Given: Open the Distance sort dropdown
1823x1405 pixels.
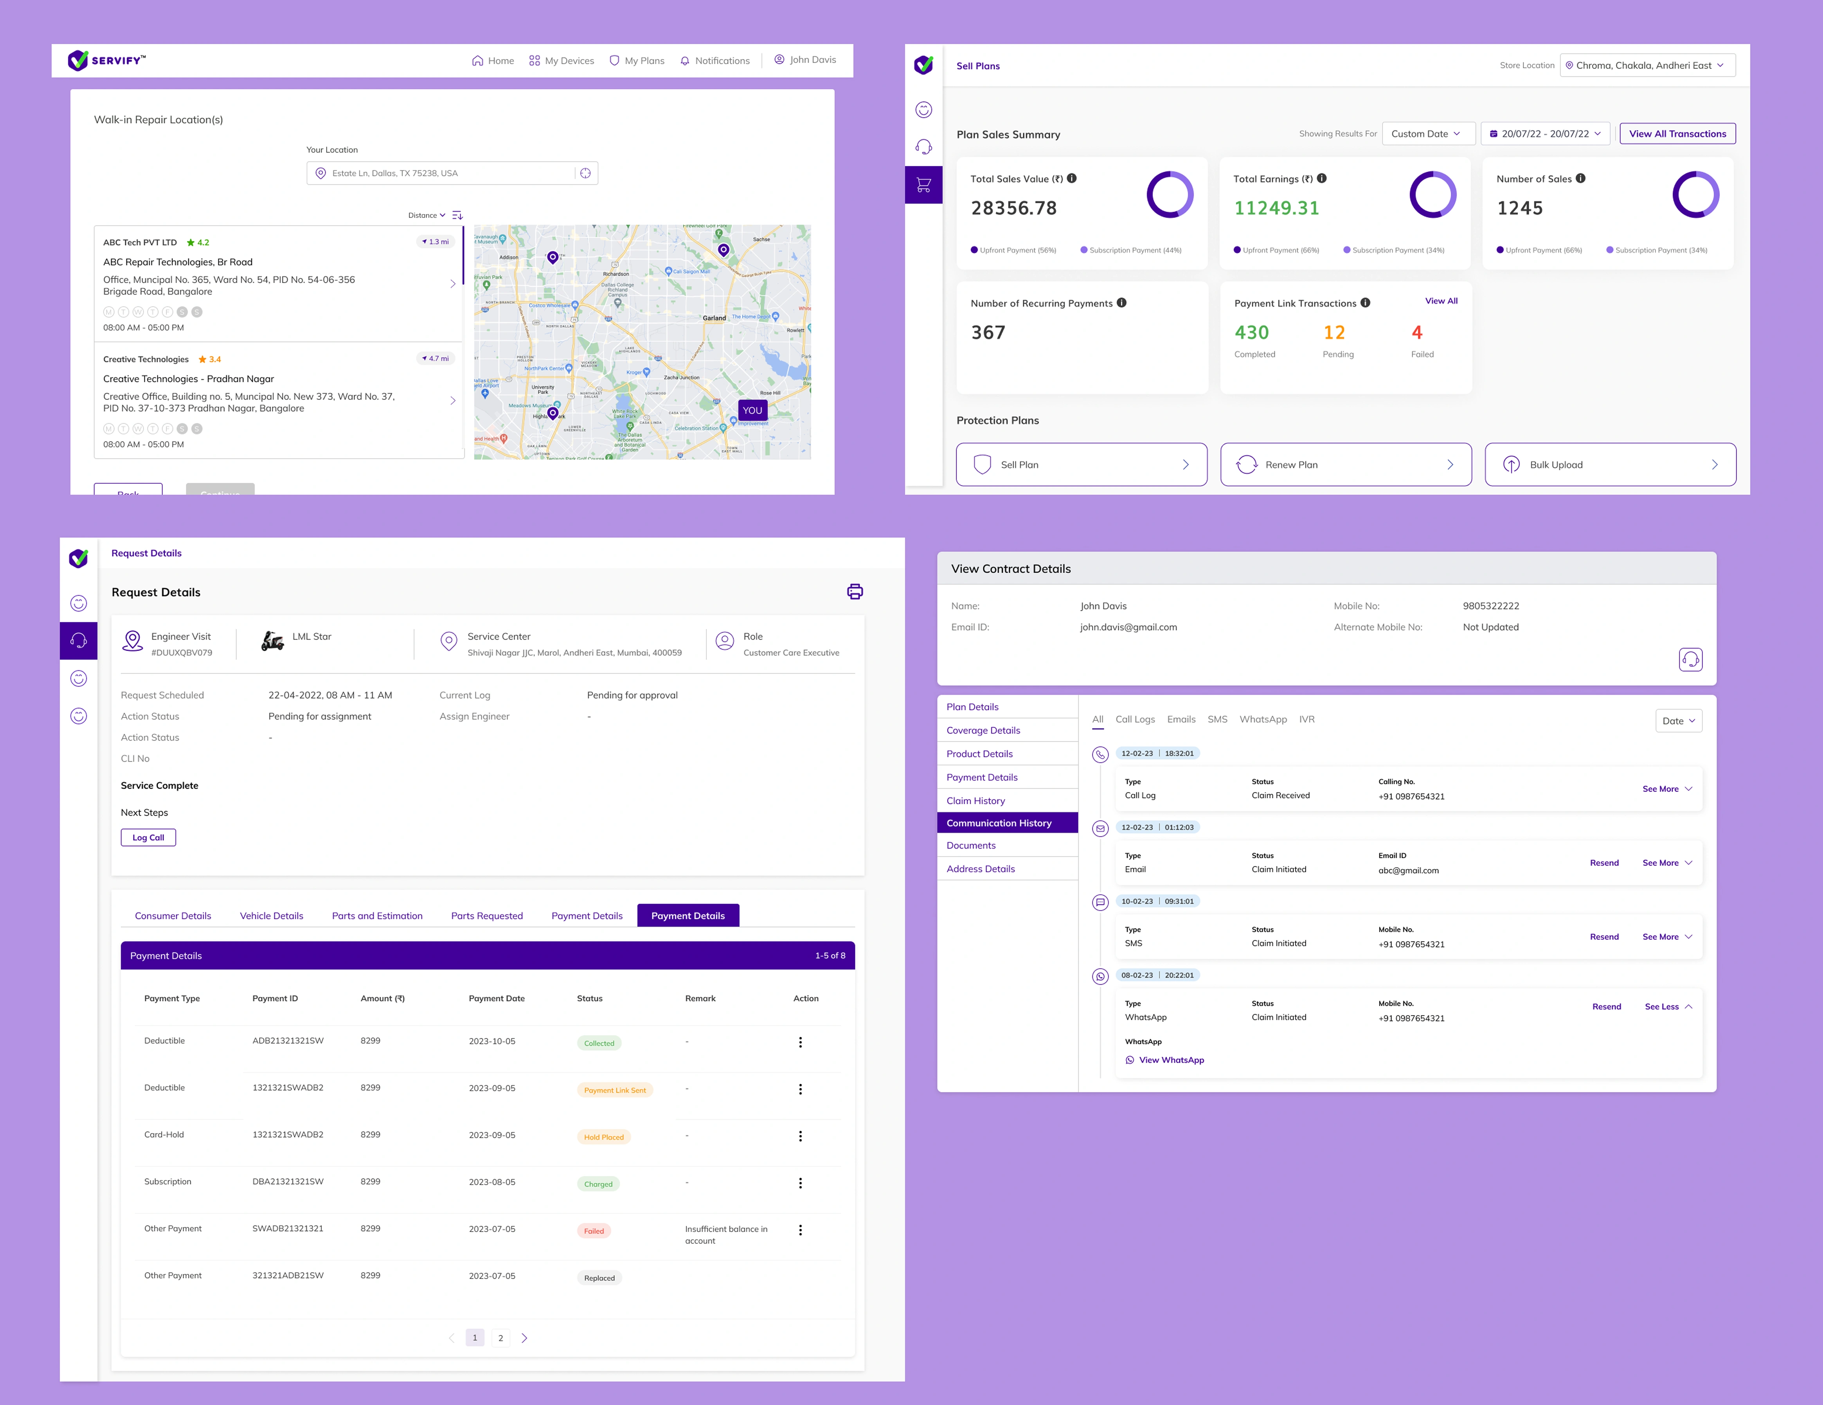Looking at the screenshot, I should [x=427, y=215].
